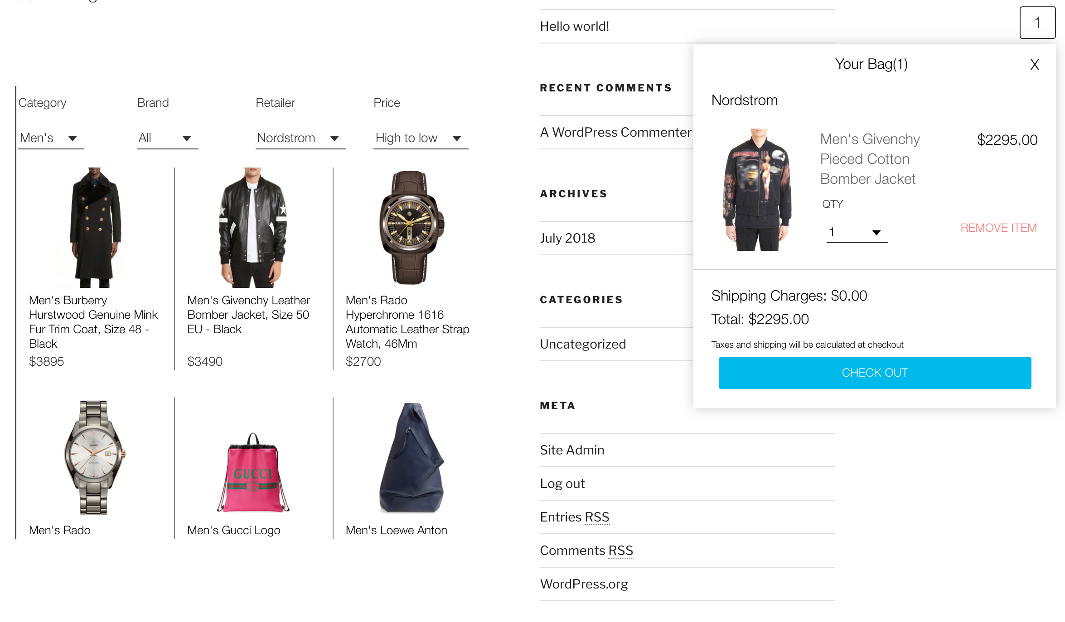Click the CHECK OUT button

point(875,373)
